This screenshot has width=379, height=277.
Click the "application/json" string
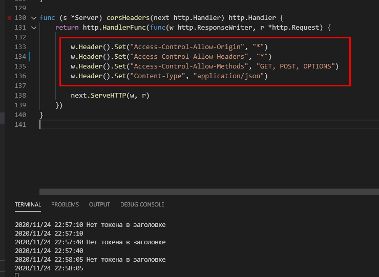228,76
